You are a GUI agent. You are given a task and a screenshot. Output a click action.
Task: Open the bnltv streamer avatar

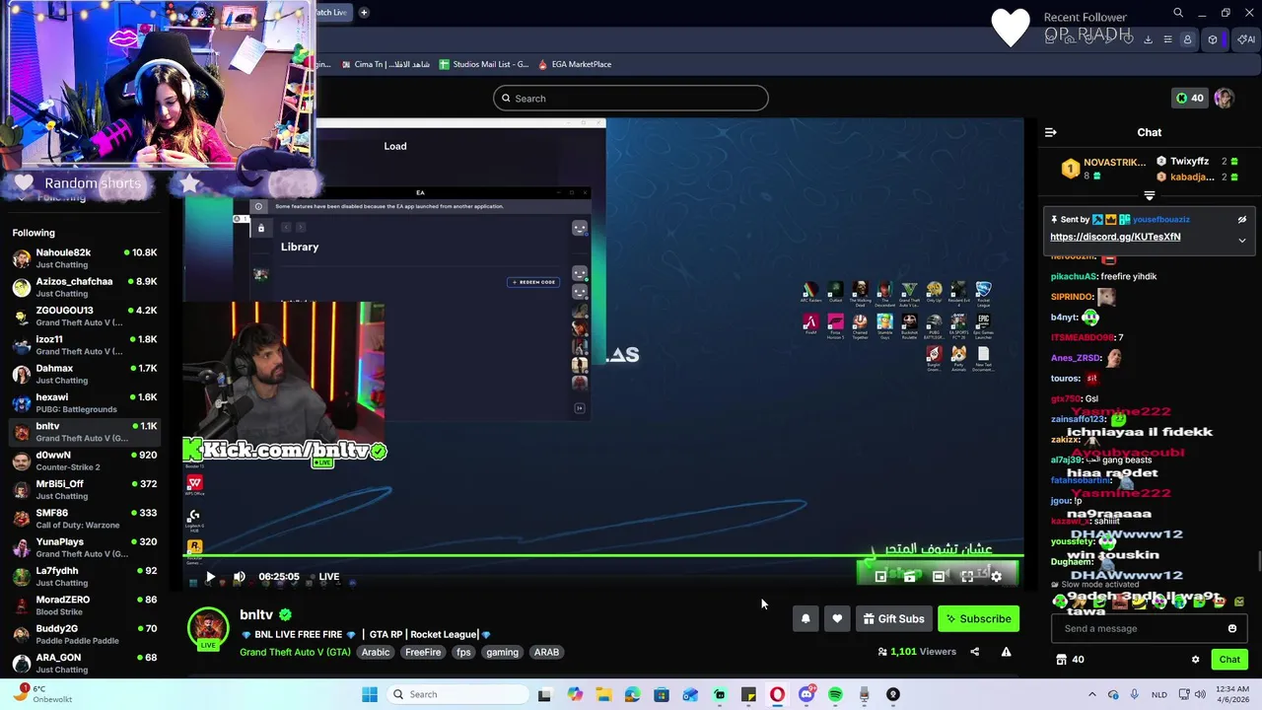point(208,629)
